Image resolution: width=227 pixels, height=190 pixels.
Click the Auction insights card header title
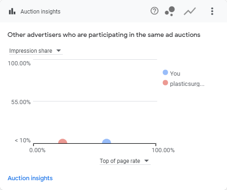coord(40,12)
